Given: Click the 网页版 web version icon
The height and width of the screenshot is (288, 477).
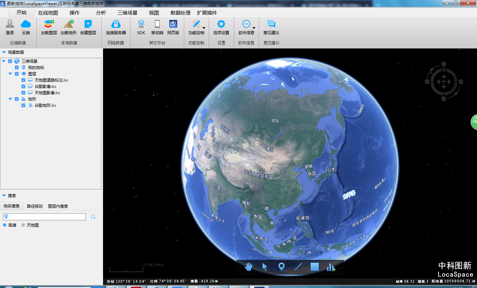Looking at the screenshot, I should pyautogui.click(x=173, y=24).
